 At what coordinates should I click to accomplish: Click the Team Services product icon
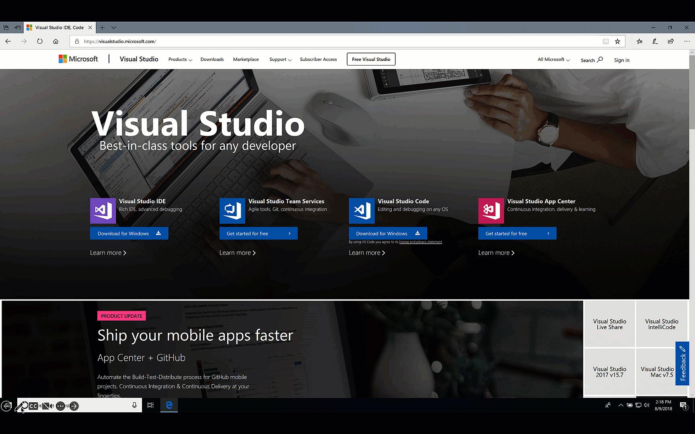point(232,211)
